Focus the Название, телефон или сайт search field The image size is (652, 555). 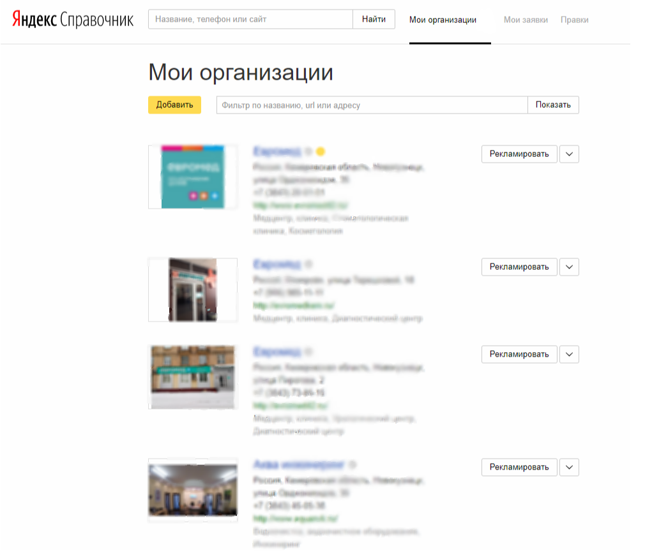(250, 19)
